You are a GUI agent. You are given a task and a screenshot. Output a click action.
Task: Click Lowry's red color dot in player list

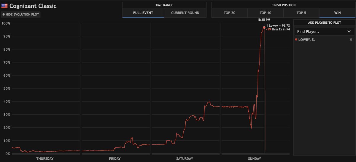[296, 40]
